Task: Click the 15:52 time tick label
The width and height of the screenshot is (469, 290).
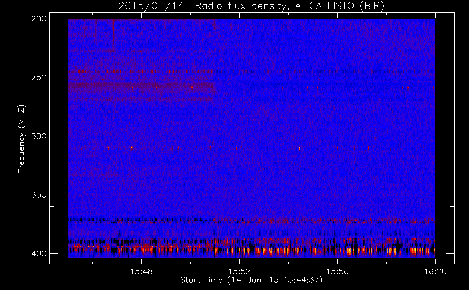Action: coord(239,271)
